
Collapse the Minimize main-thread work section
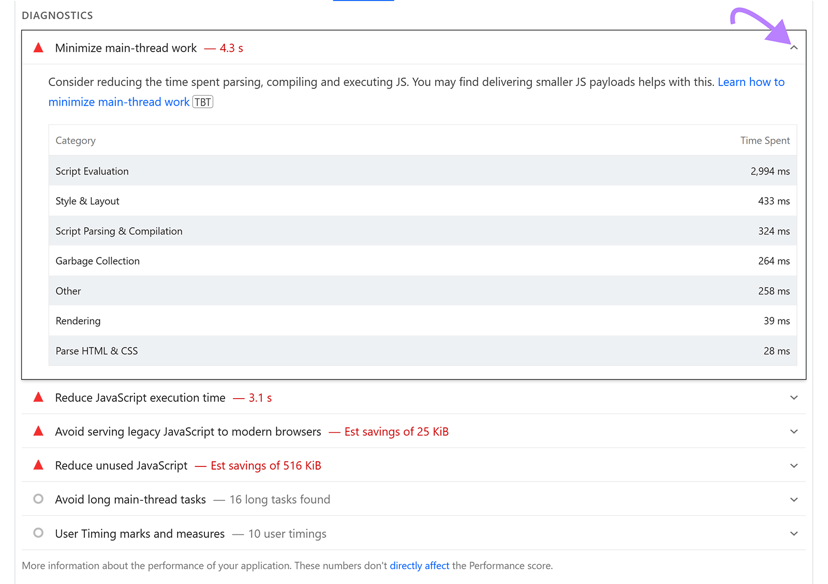click(x=794, y=48)
